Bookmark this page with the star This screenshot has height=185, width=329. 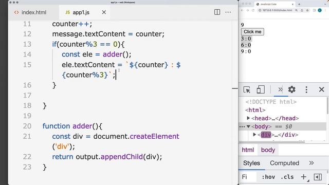pyautogui.click(x=307, y=10)
